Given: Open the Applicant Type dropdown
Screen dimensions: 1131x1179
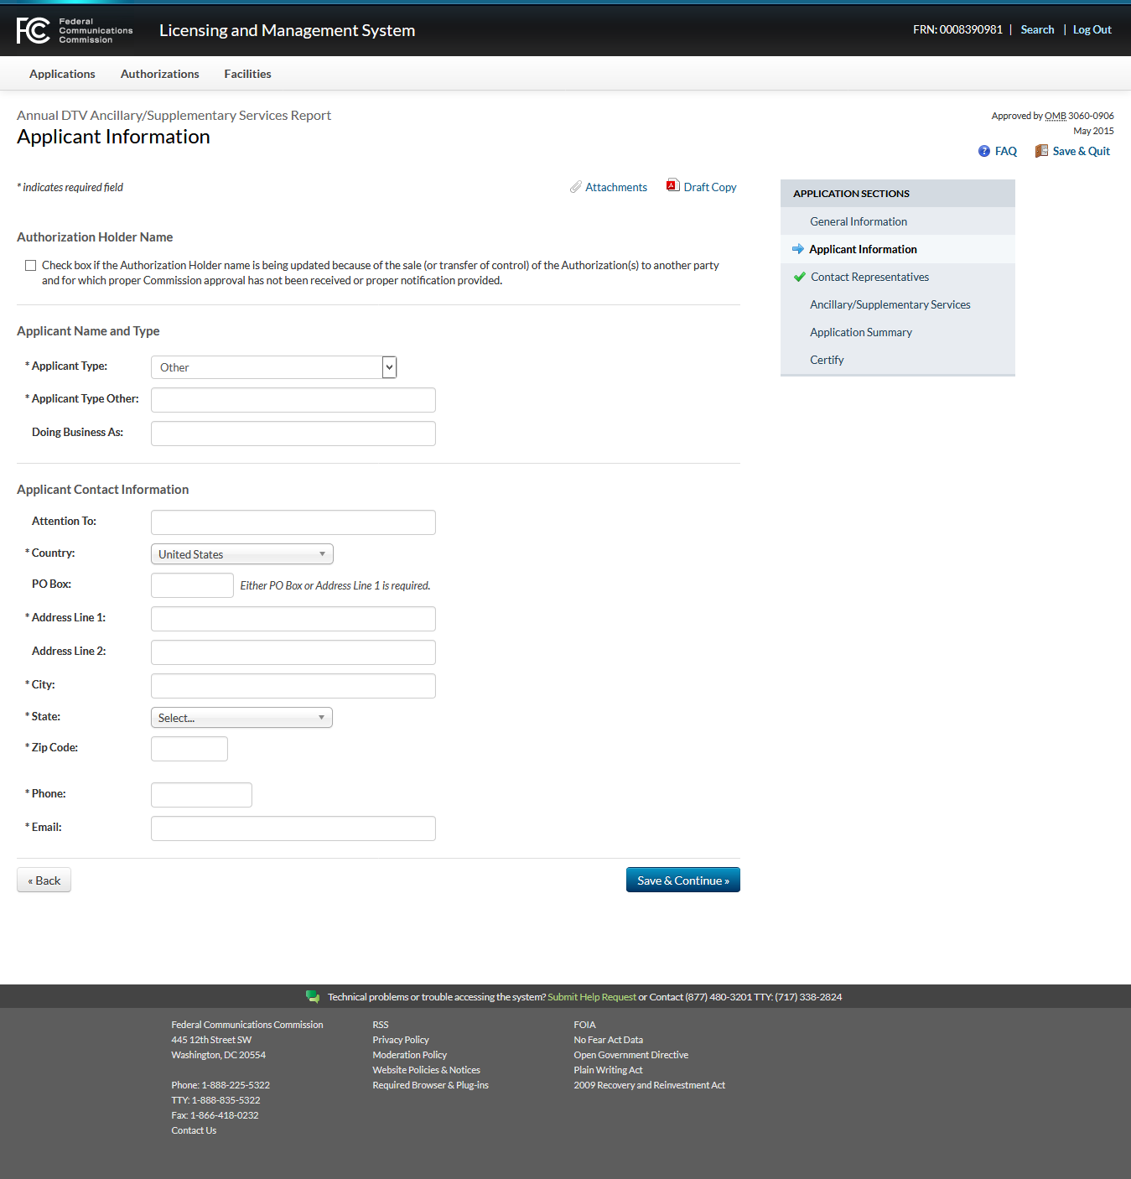Looking at the screenshot, I should 273,367.
